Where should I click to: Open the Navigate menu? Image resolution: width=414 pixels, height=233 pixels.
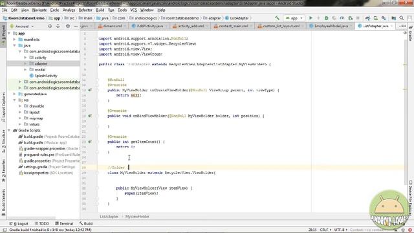pos(39,10)
